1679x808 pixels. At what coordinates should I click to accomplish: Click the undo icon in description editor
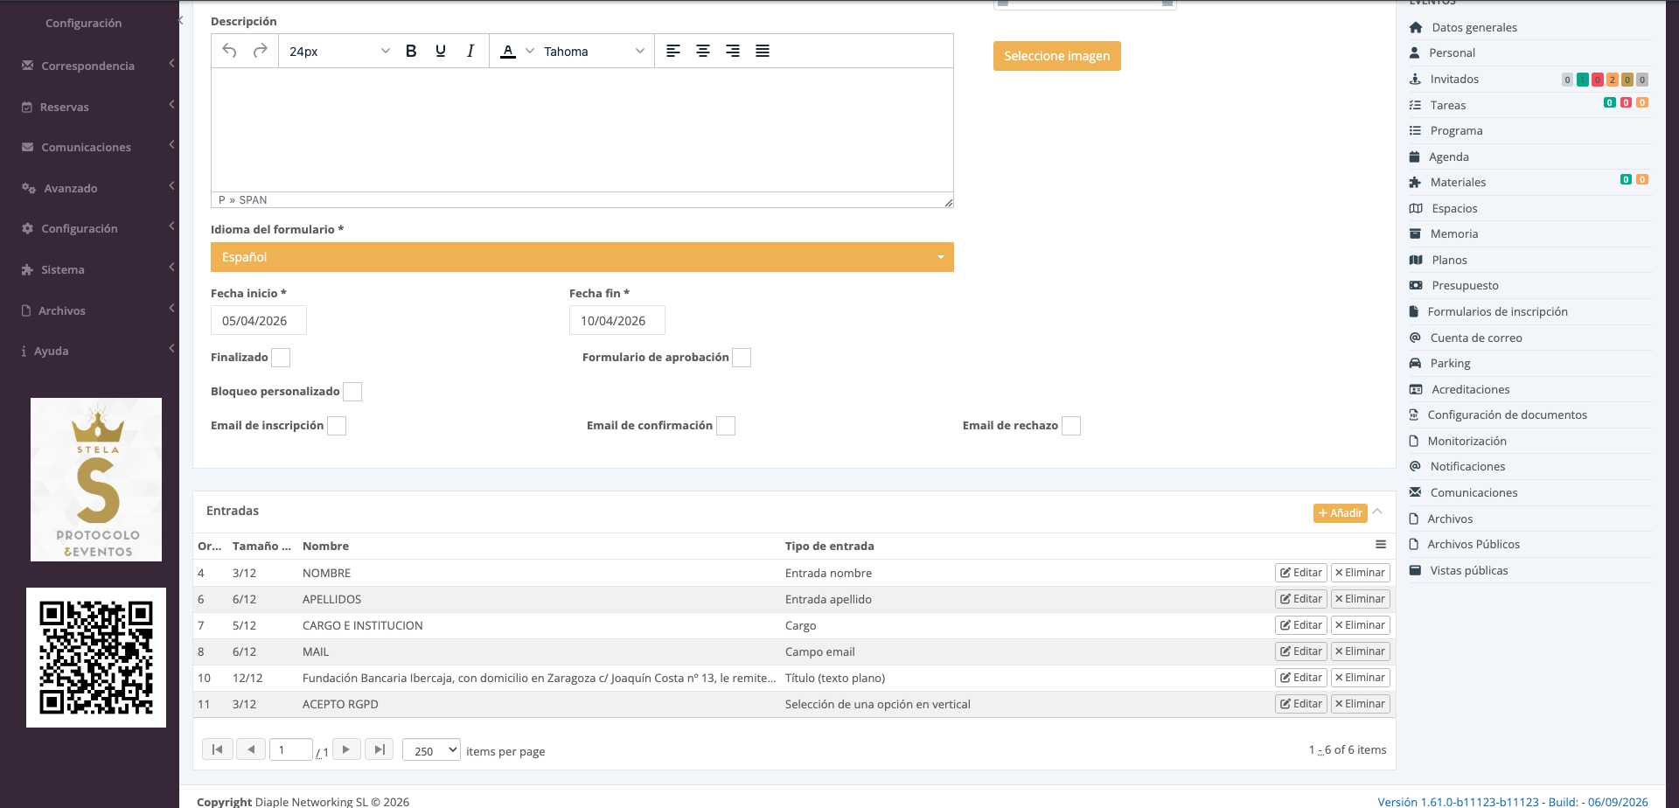pos(229,51)
